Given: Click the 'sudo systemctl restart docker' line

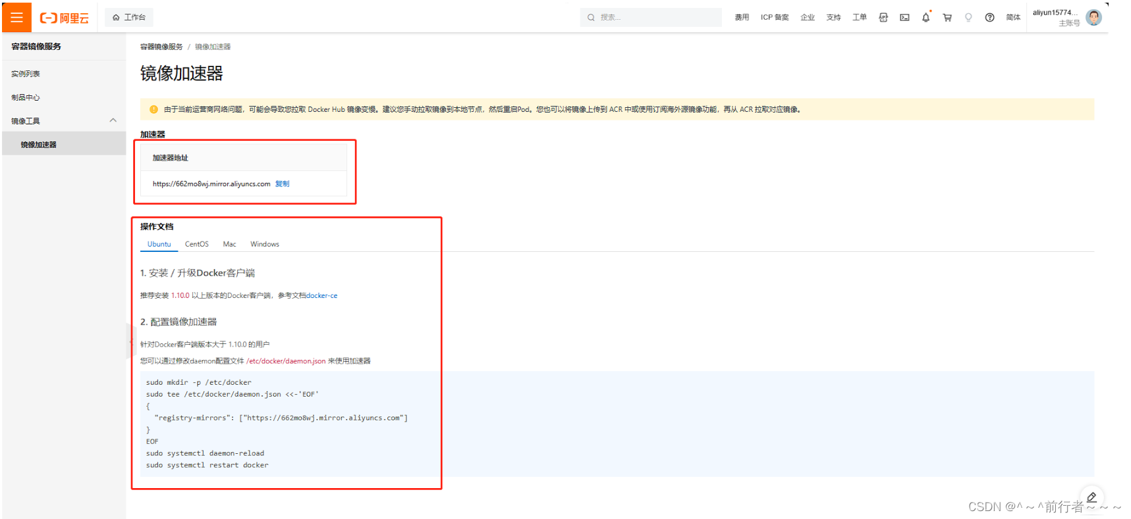Looking at the screenshot, I should [207, 465].
